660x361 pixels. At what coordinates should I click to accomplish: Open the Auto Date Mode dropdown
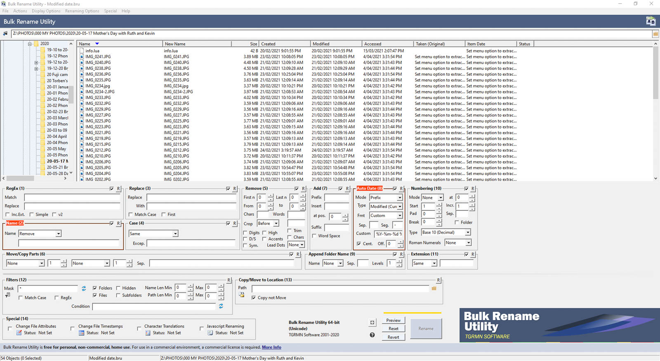coord(399,198)
